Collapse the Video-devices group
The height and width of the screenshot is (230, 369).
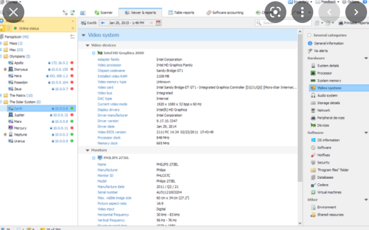[88, 45]
